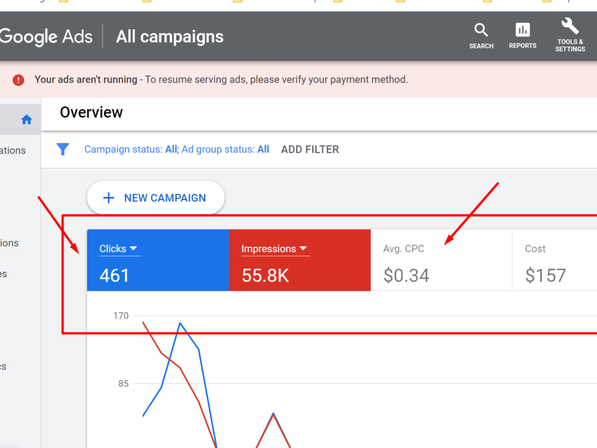Click the 85 chart axis label
The image size is (597, 448).
124,383
